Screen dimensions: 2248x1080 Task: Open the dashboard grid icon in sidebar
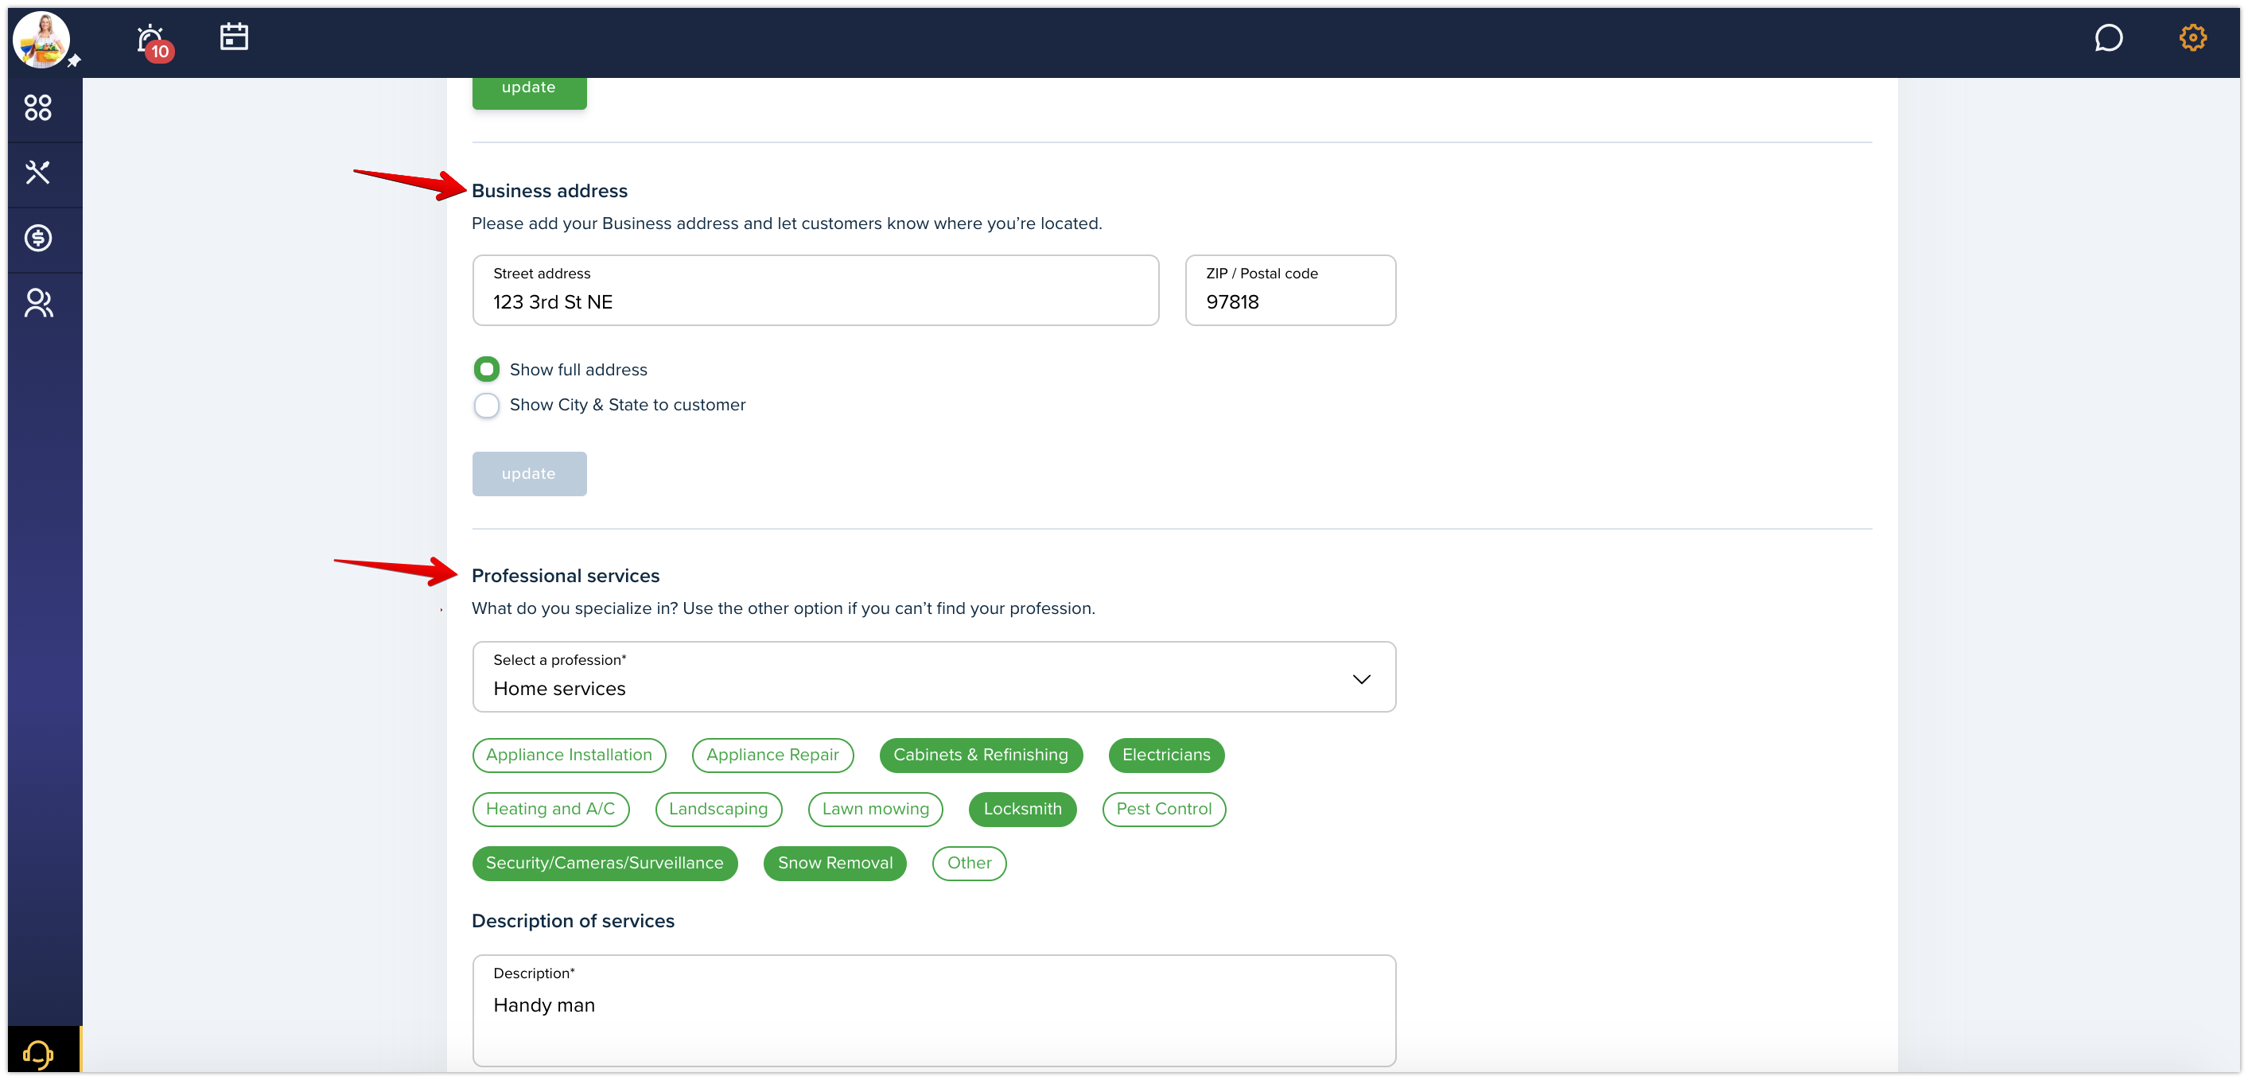(37, 108)
